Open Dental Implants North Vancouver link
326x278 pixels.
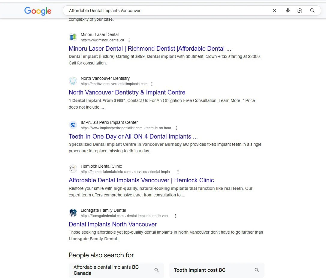(x=113, y=224)
